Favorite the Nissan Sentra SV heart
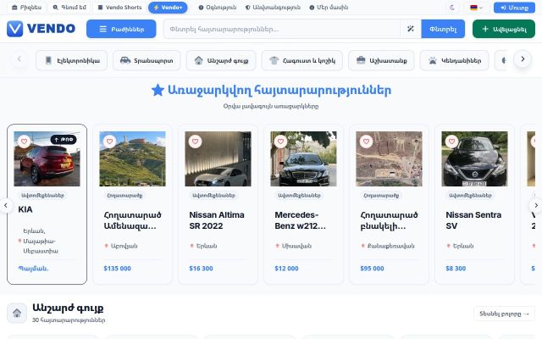 [451, 142]
